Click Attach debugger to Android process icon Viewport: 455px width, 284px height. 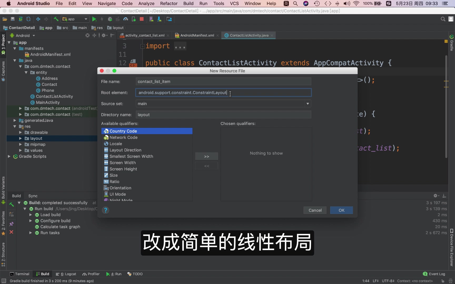(x=133, y=19)
